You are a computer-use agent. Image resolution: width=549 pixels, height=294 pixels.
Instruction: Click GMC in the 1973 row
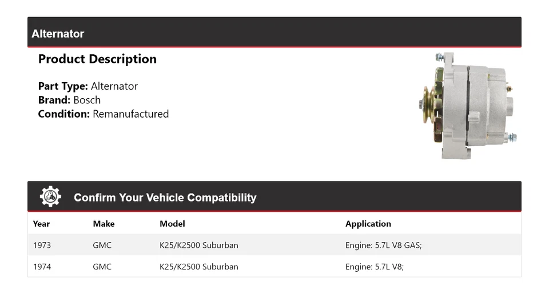point(102,245)
